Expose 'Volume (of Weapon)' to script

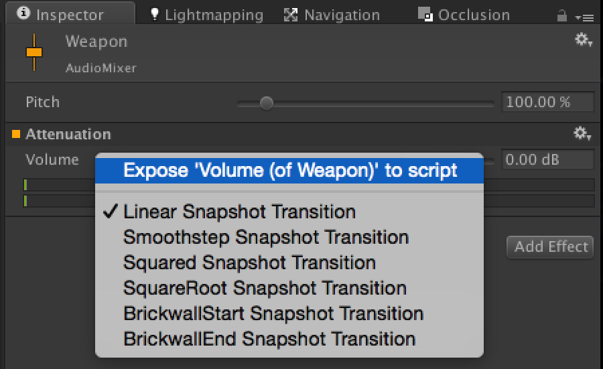click(x=289, y=170)
